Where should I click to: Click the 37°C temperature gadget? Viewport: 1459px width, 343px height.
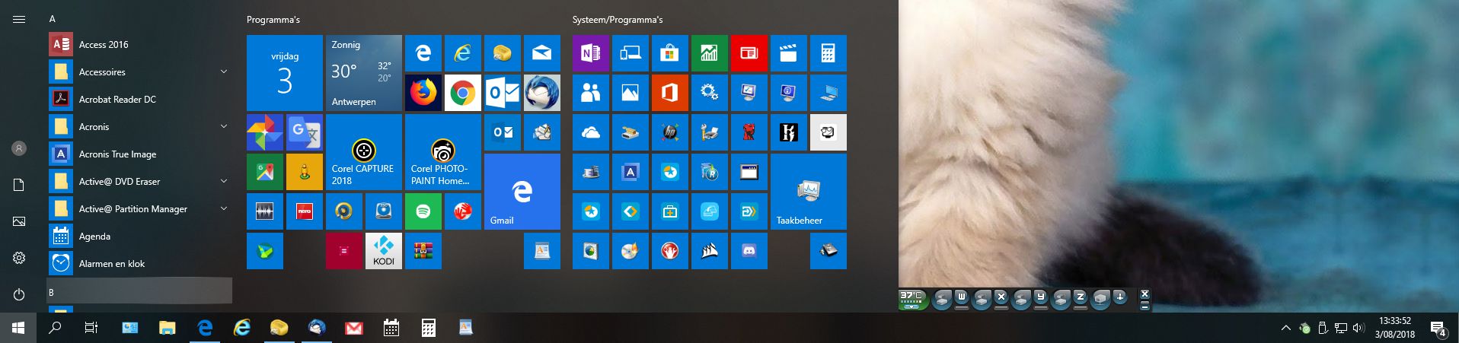point(913,299)
